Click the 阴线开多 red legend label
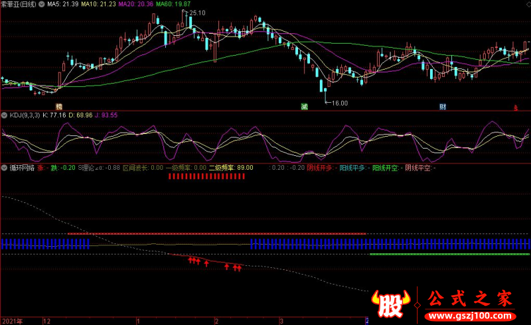This screenshot has width=531, height=325. [319, 168]
